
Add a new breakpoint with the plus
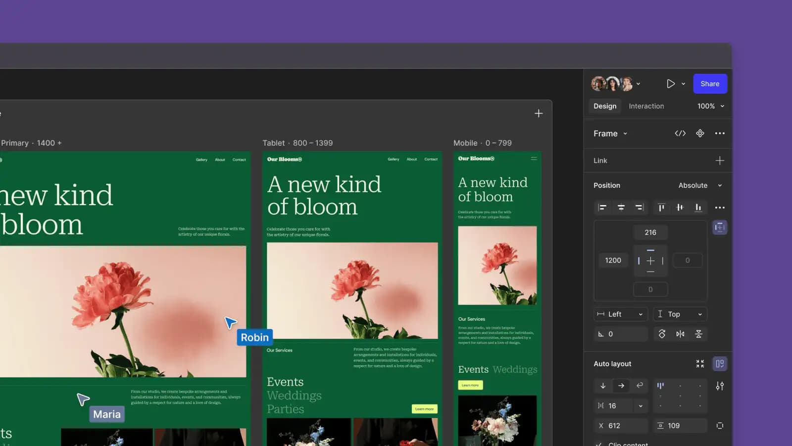539,113
